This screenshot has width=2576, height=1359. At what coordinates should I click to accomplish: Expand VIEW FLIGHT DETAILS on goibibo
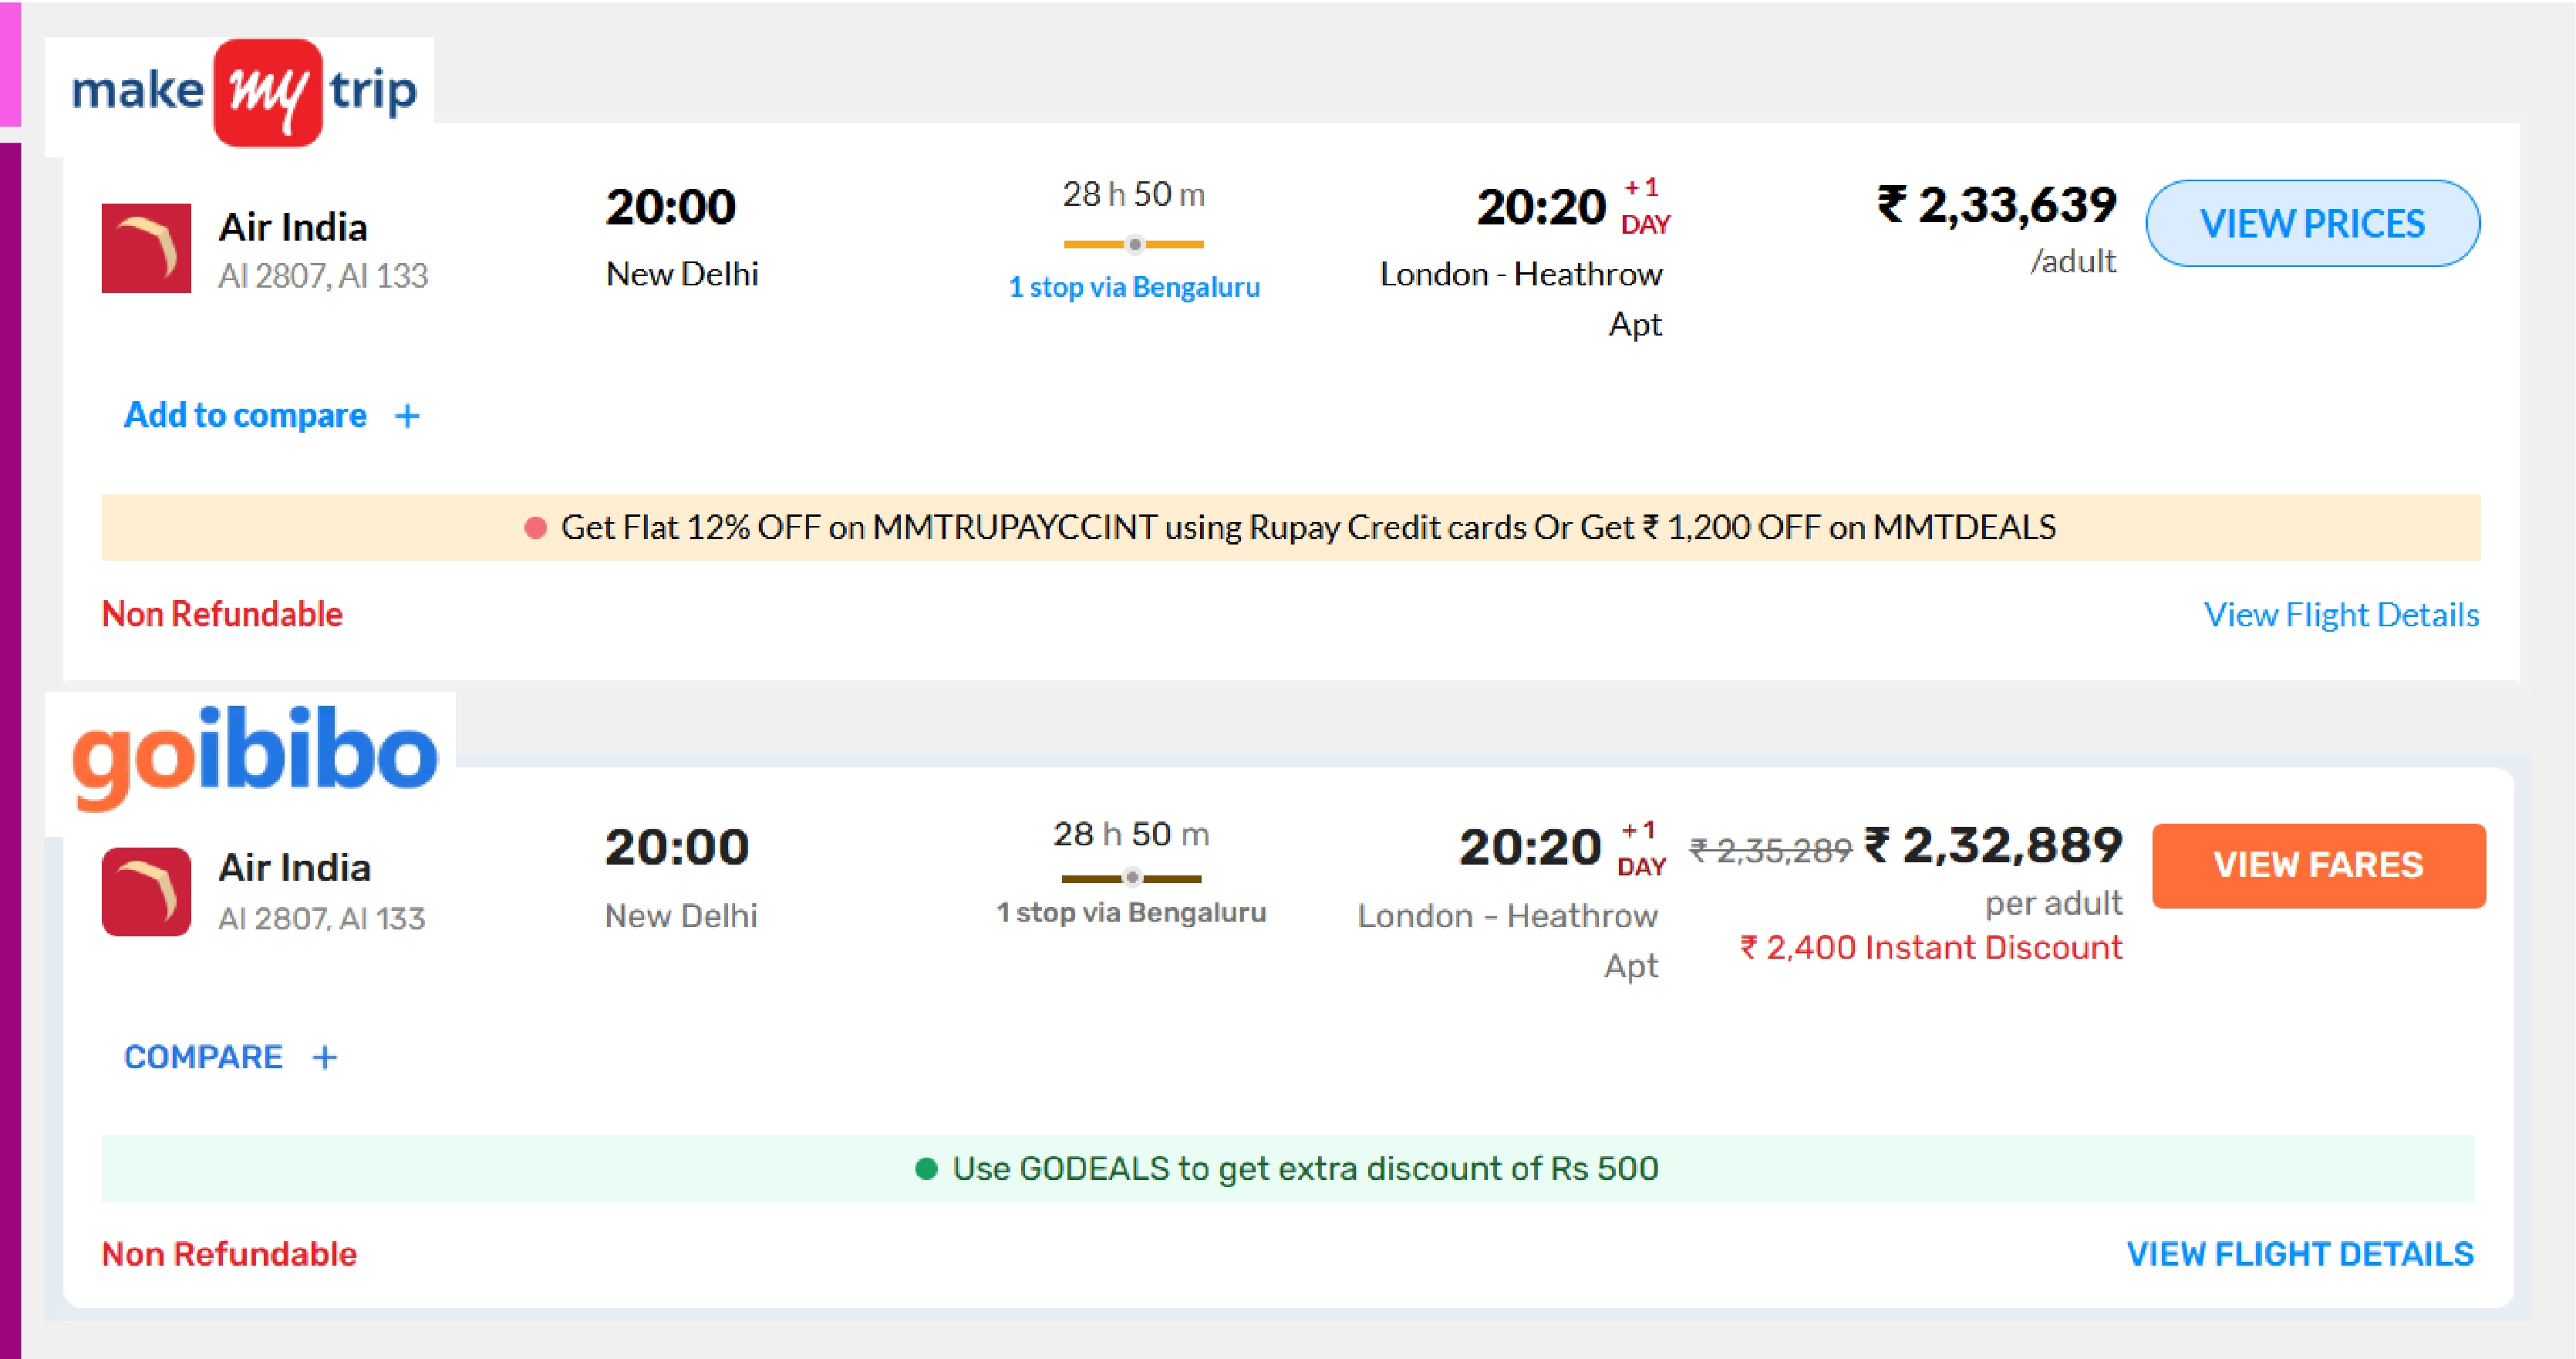2299,1254
